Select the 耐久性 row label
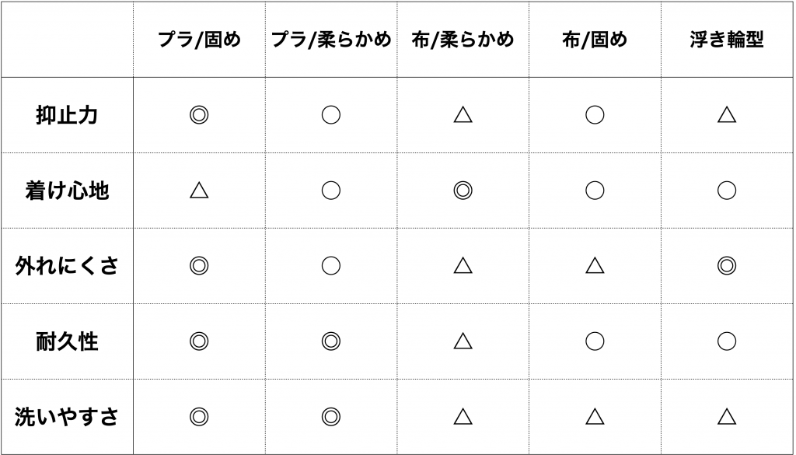 click(67, 341)
